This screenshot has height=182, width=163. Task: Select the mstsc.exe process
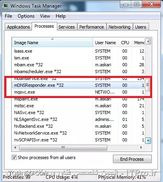pyautogui.click(x=78, y=106)
